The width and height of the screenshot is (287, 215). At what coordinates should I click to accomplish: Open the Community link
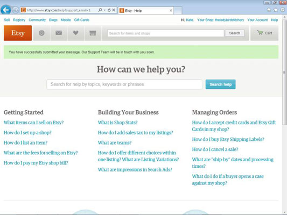(37, 20)
